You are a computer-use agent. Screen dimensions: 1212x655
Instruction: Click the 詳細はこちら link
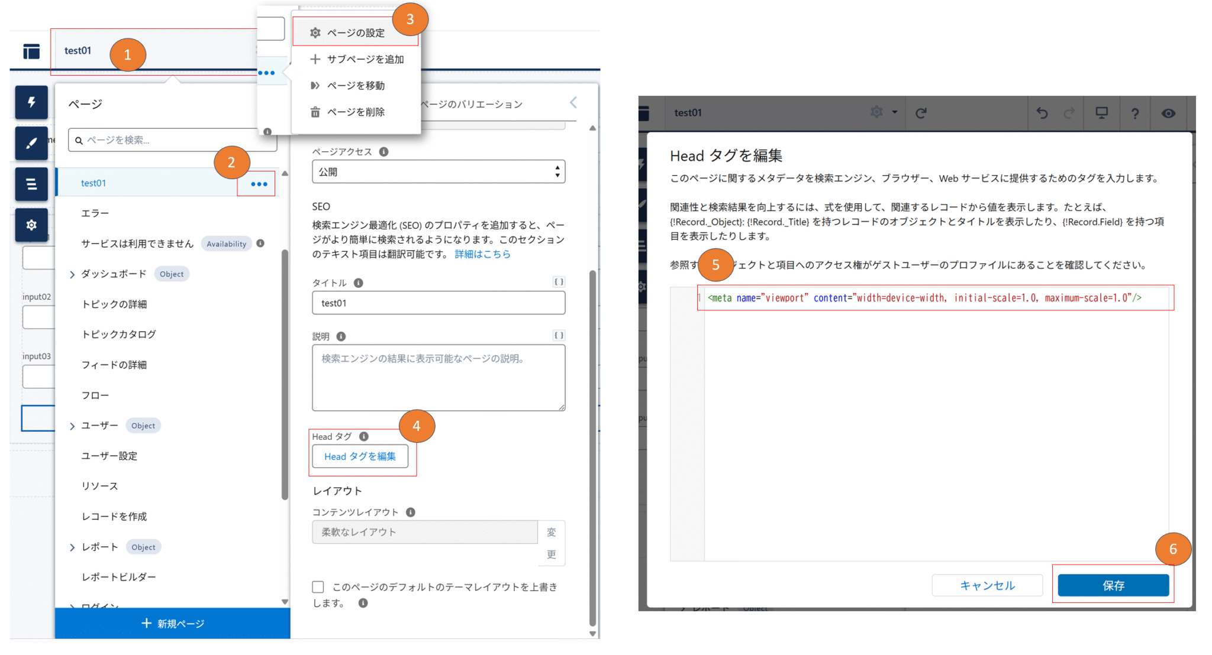click(x=482, y=254)
